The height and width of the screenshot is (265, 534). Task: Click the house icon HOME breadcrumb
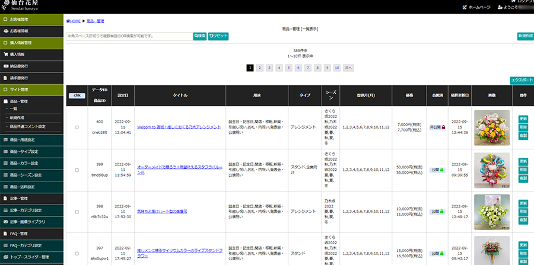pyautogui.click(x=68, y=21)
